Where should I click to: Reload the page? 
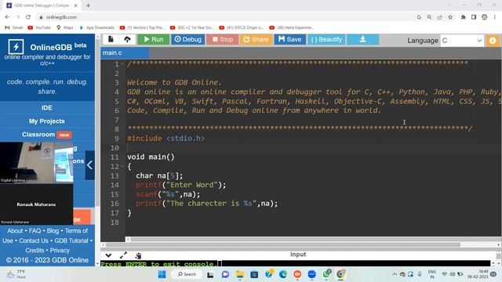(28, 17)
